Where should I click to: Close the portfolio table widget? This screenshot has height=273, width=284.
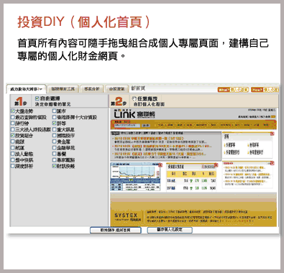coord(216,165)
